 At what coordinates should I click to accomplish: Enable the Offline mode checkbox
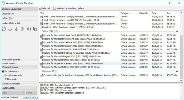(3, 79)
